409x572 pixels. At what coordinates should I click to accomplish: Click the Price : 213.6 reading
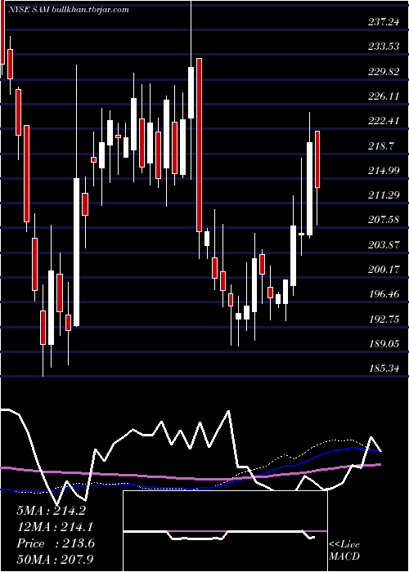click(x=56, y=544)
